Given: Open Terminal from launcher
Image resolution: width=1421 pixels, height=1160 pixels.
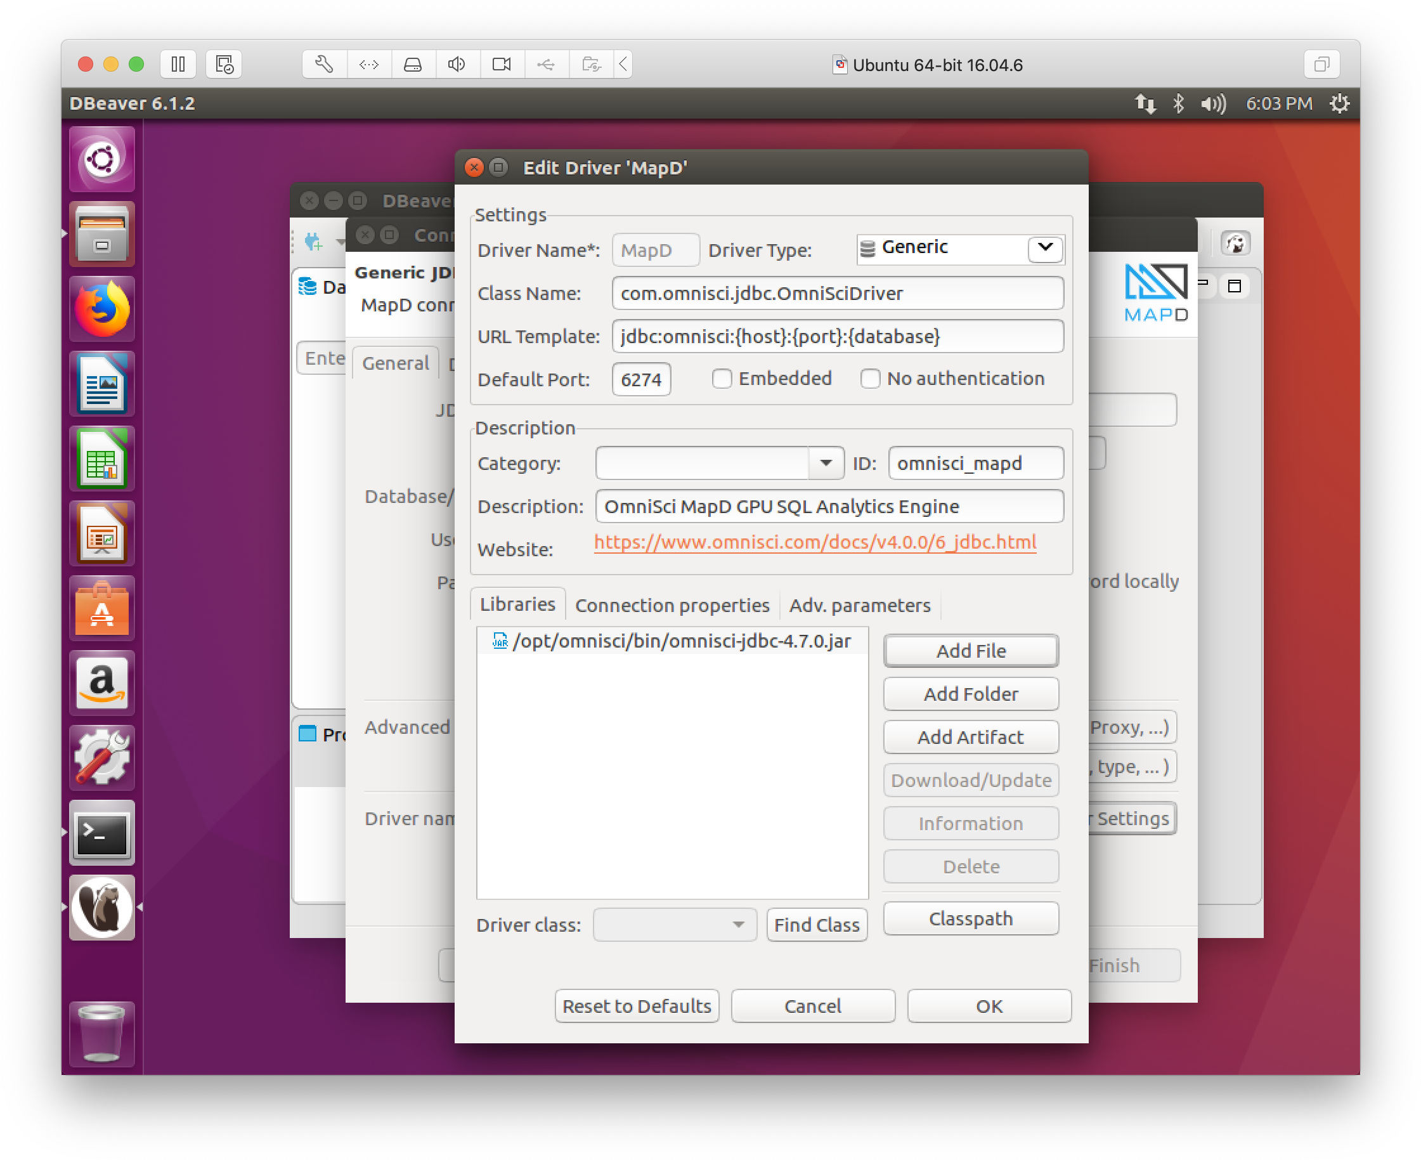Looking at the screenshot, I should pyautogui.click(x=101, y=833).
